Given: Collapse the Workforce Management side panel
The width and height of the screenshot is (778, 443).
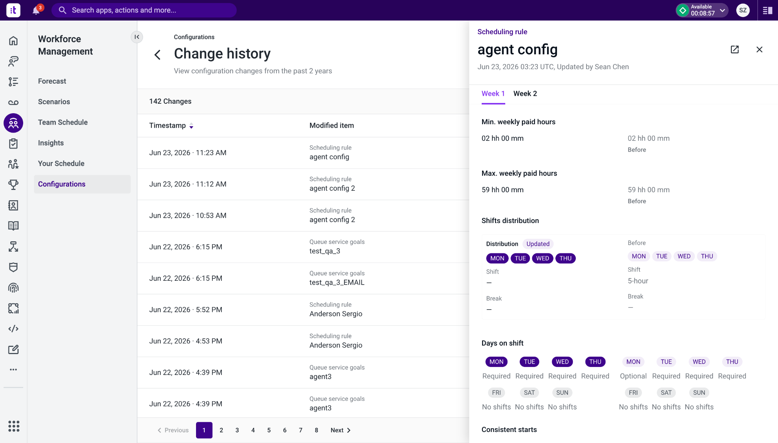Looking at the screenshot, I should pyautogui.click(x=137, y=37).
